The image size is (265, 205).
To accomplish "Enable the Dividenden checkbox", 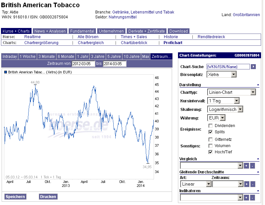I will point(210,126).
